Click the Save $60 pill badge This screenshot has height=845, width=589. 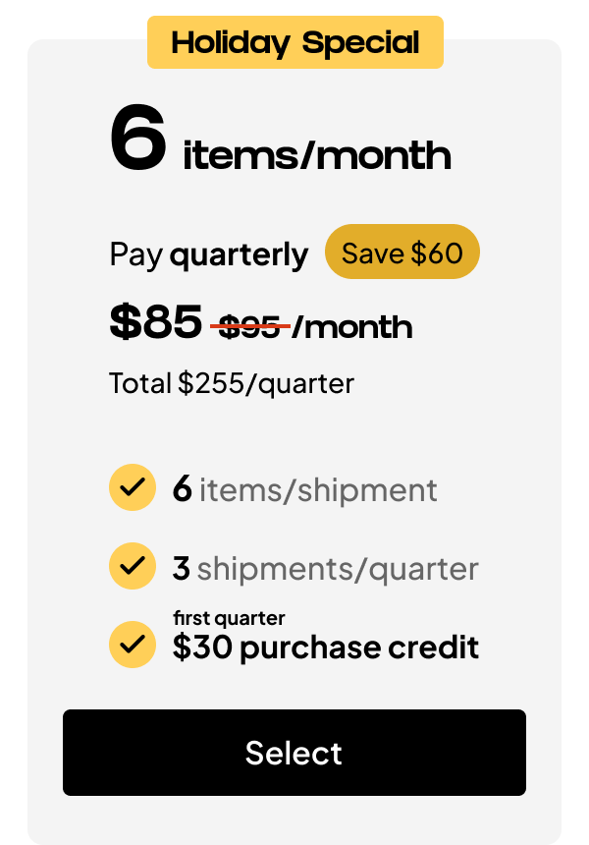402,253
